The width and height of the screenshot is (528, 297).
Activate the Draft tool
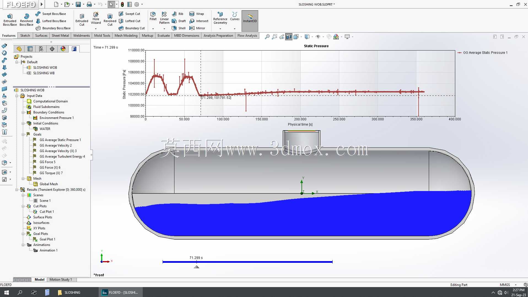point(179,21)
